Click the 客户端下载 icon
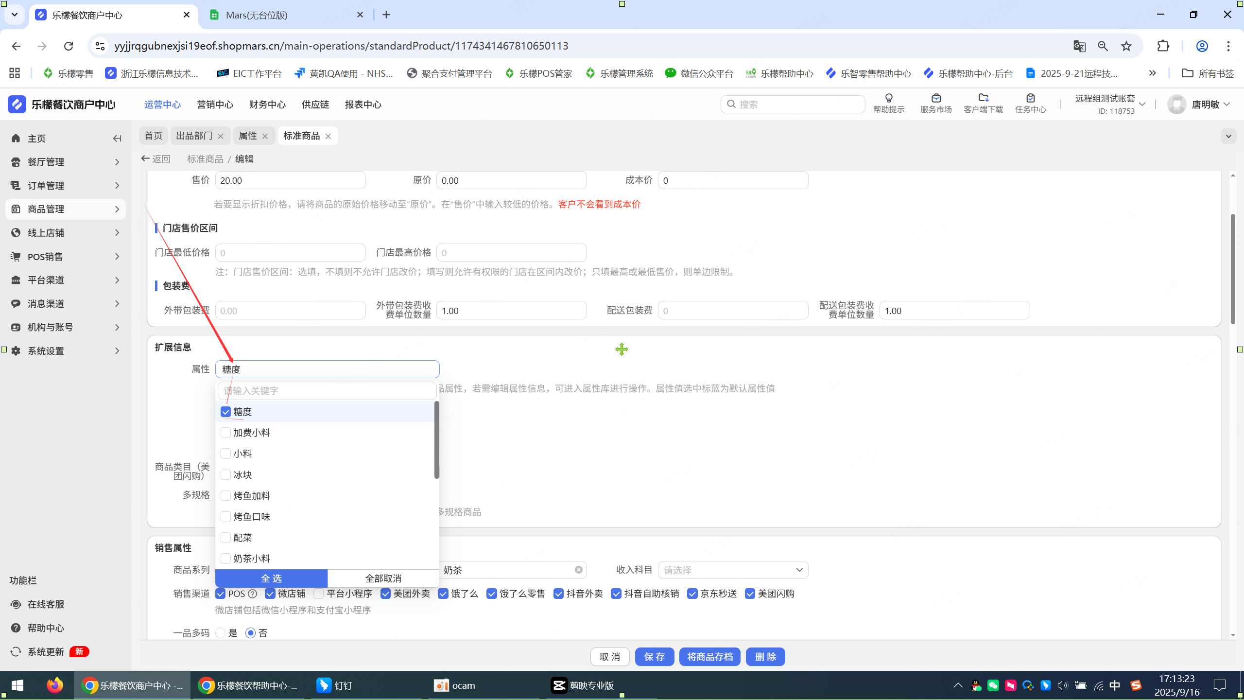The width and height of the screenshot is (1244, 700). (x=984, y=98)
